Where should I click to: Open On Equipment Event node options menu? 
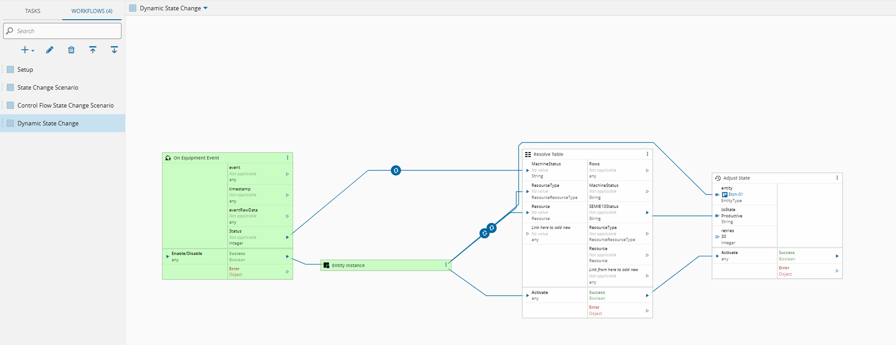click(x=287, y=158)
